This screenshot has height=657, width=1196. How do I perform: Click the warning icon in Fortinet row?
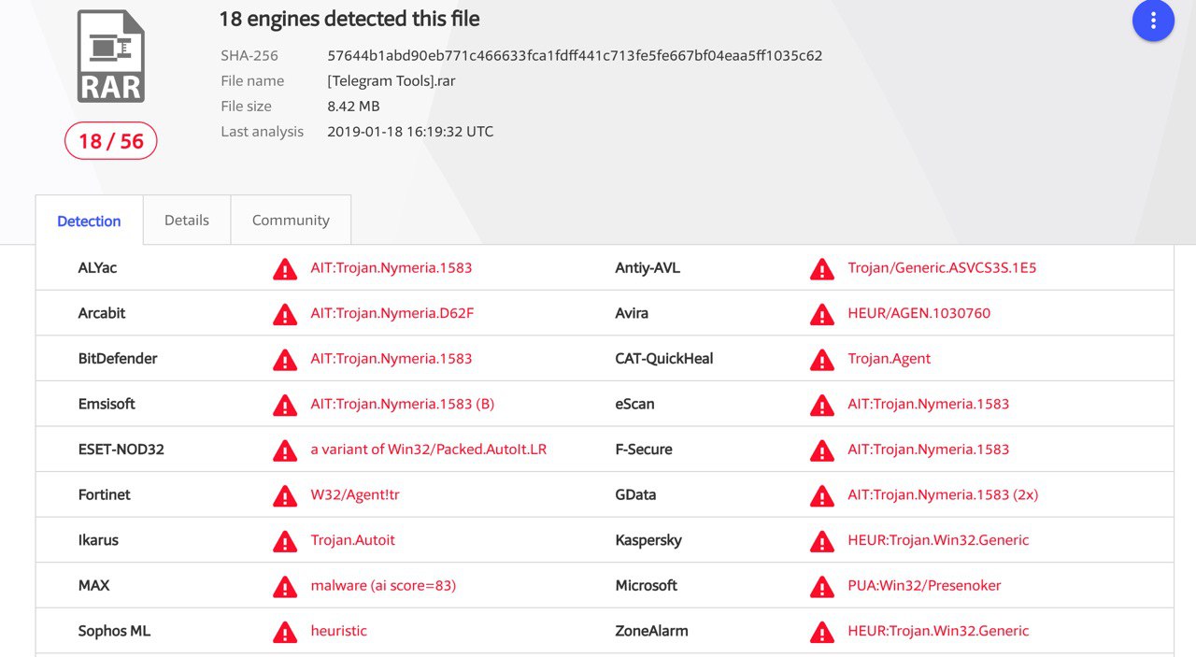pos(285,495)
